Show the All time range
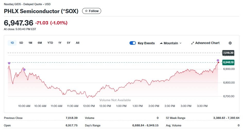The image size is (243, 130). pos(77,43)
